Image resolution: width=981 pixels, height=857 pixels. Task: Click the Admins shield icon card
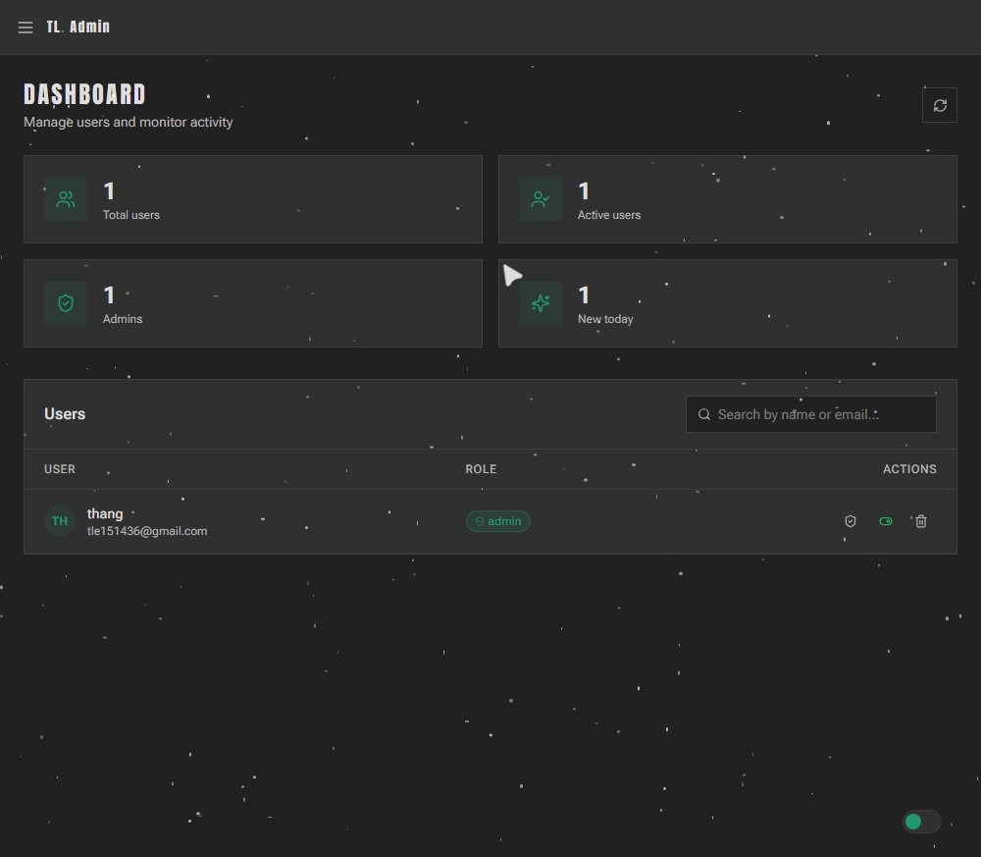(x=66, y=303)
